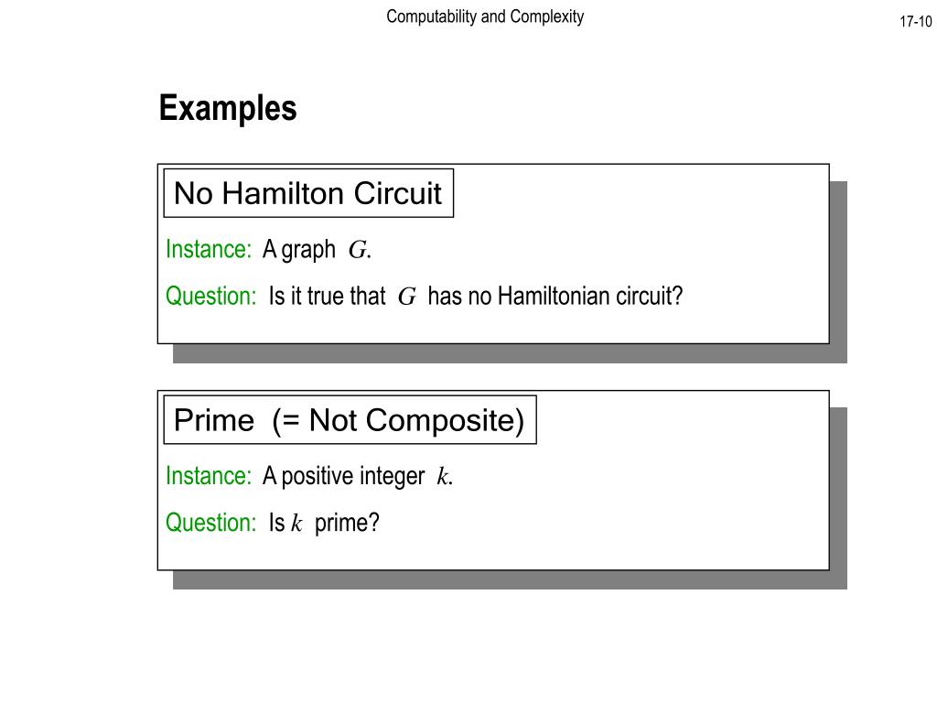Click the italic k in 'Is k prime?'

tap(296, 523)
